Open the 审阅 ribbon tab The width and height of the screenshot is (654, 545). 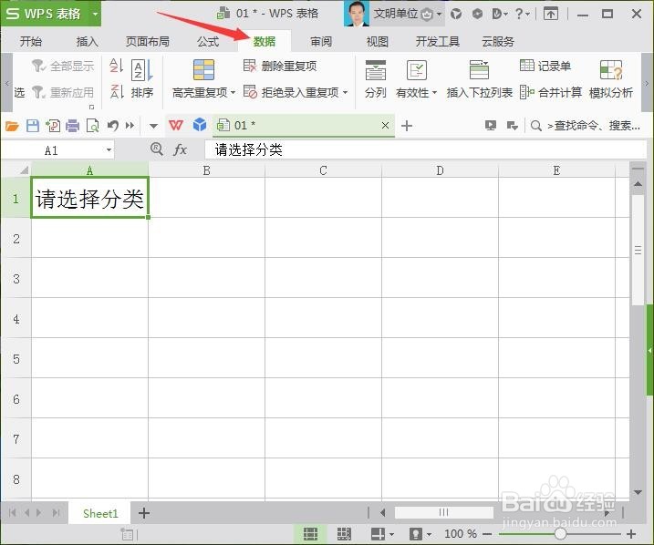click(x=321, y=41)
